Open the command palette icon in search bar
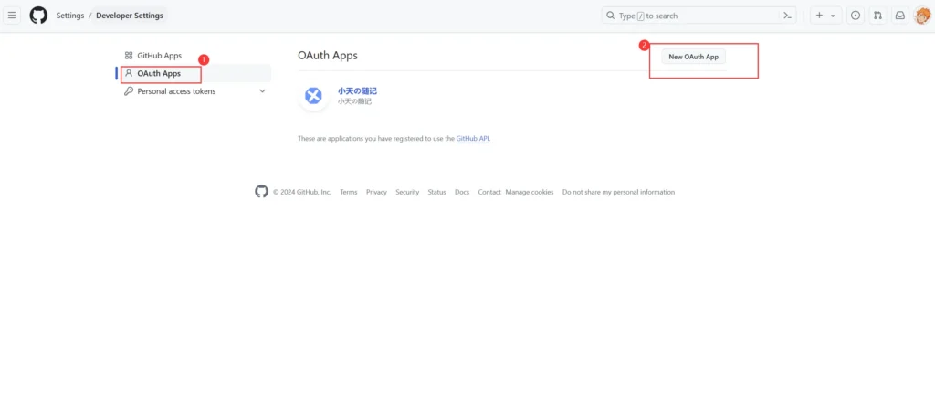Image resolution: width=935 pixels, height=412 pixels. (x=788, y=16)
